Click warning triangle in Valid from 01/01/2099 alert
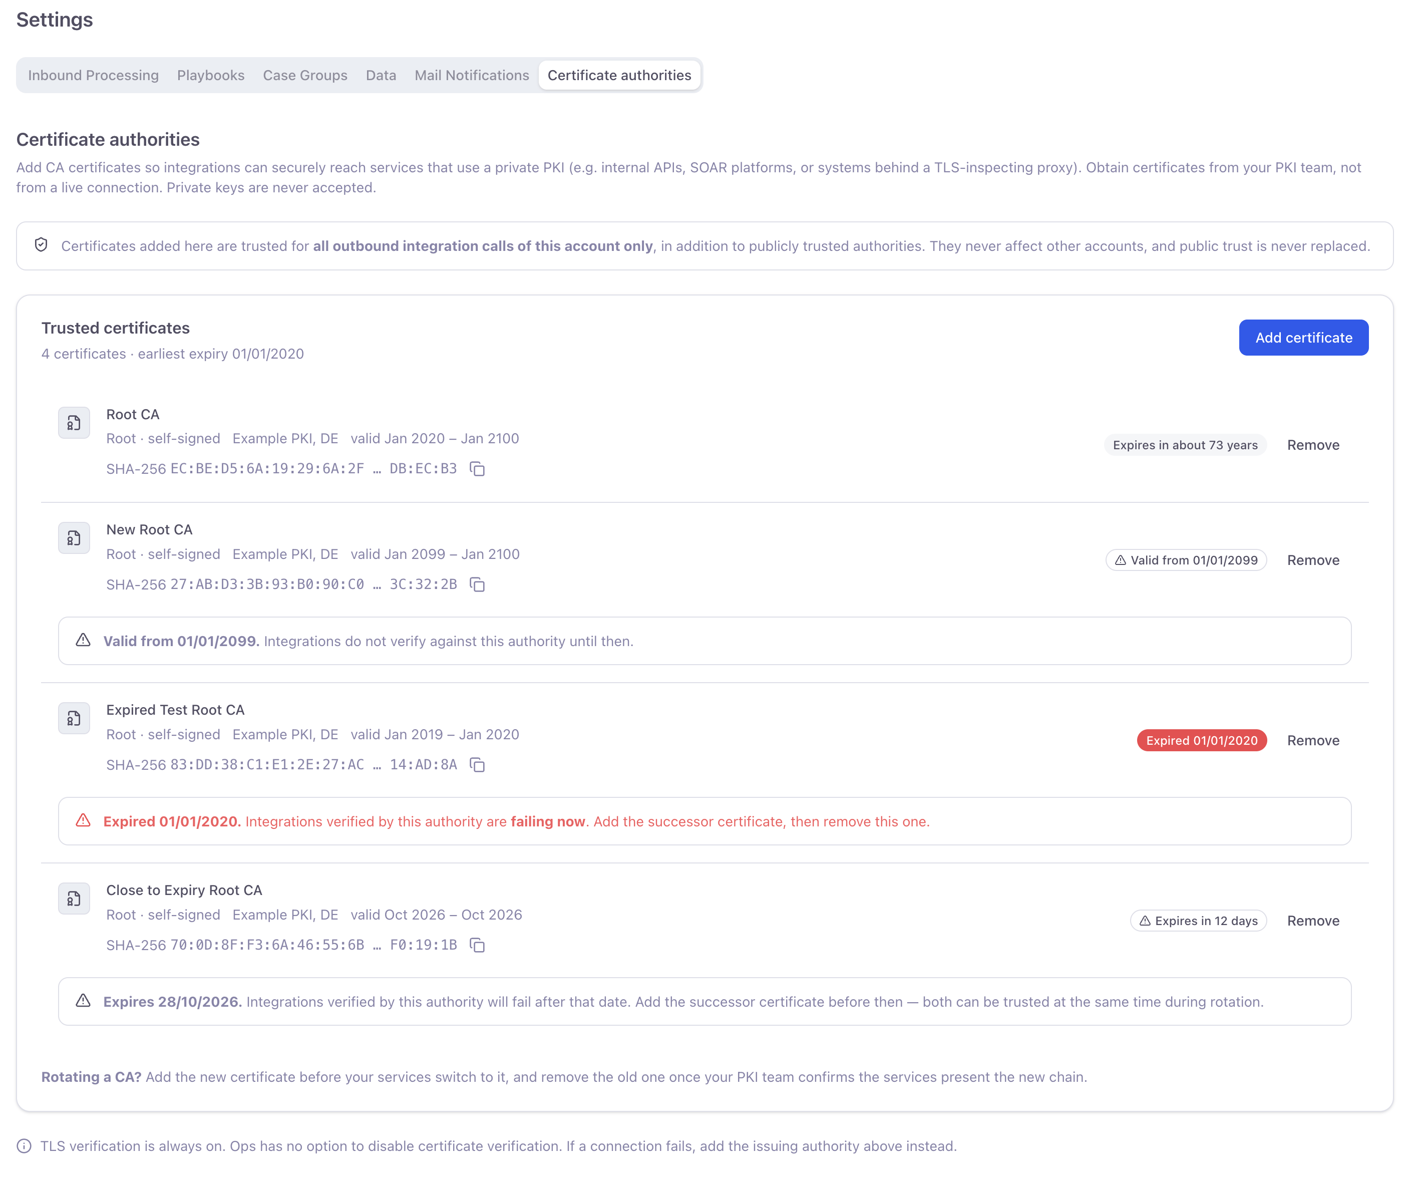The width and height of the screenshot is (1422, 1177). pos(83,640)
